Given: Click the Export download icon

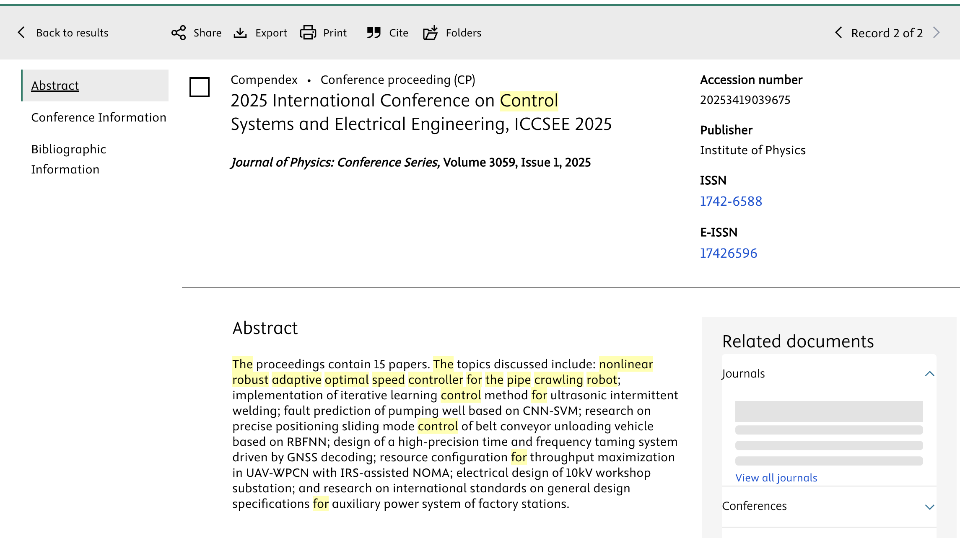Looking at the screenshot, I should click(x=240, y=33).
